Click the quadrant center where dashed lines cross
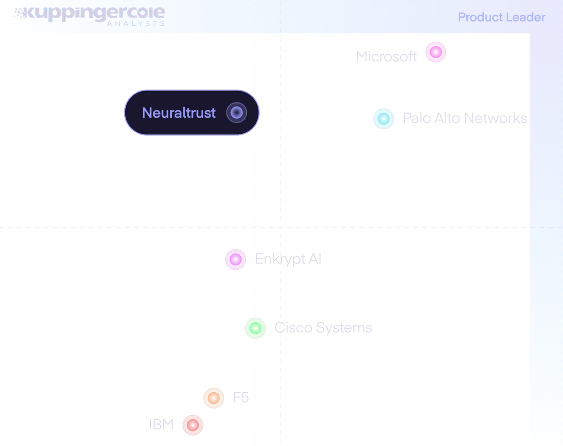The height and width of the screenshot is (446, 563). 280,227
